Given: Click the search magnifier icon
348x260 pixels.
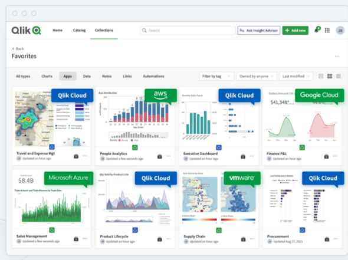Looking at the screenshot, I should (x=145, y=31).
